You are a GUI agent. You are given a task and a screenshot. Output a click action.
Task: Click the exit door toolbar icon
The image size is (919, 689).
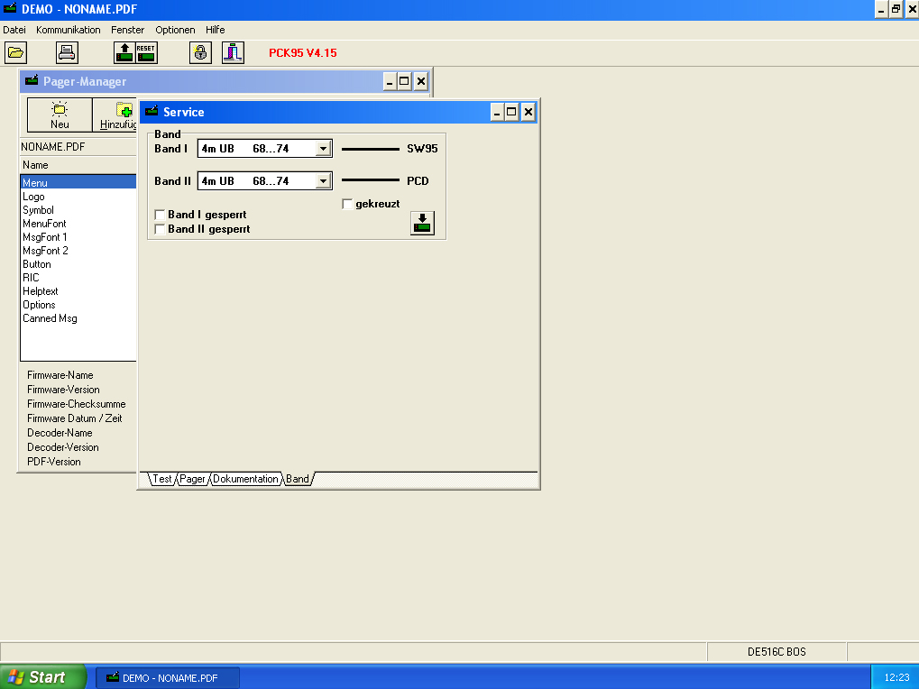(x=233, y=52)
